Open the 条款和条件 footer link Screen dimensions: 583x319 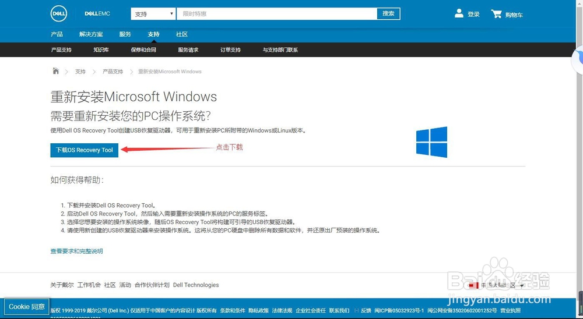coord(233,310)
